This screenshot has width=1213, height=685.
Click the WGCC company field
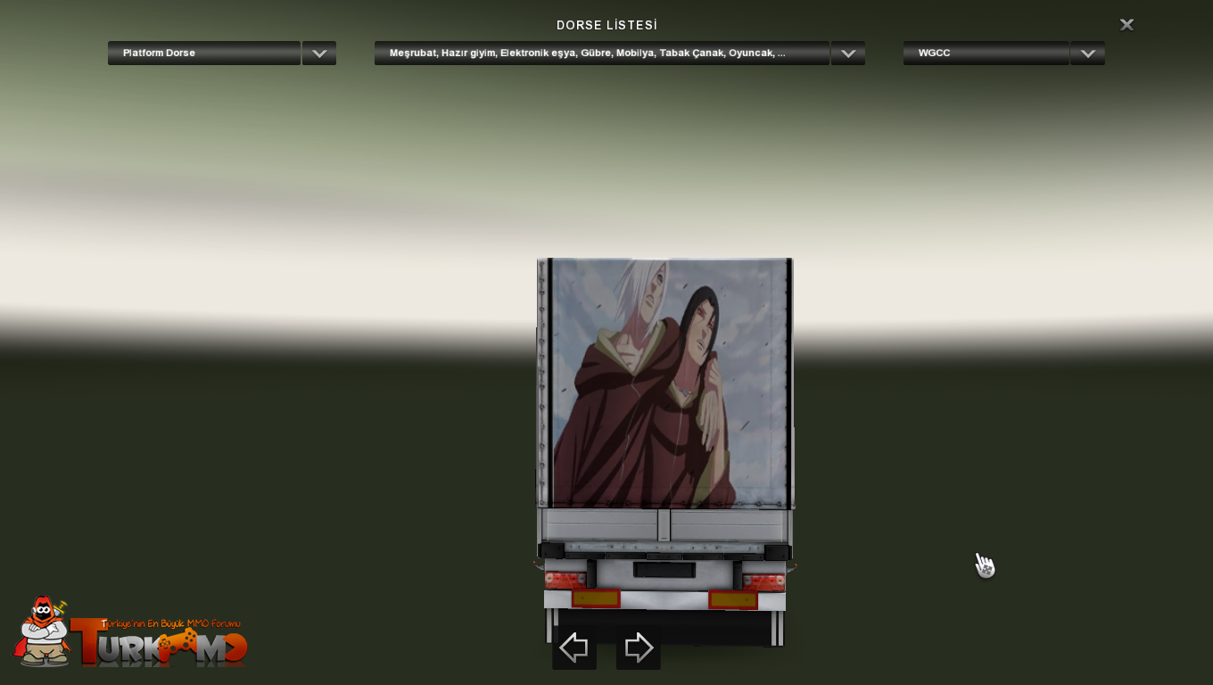(986, 54)
